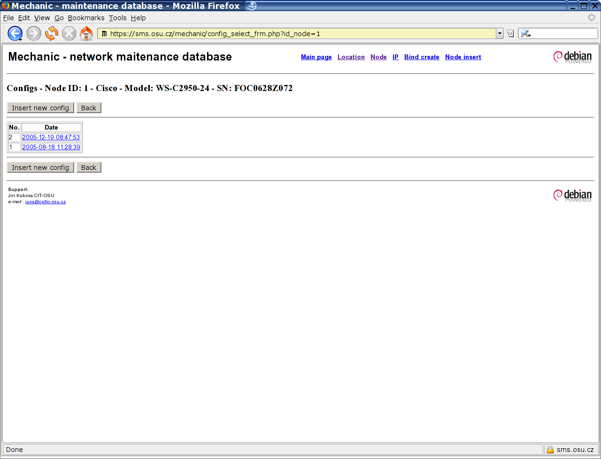Click the Mechanic network maitenance database title
The width and height of the screenshot is (601, 459).
coord(120,57)
